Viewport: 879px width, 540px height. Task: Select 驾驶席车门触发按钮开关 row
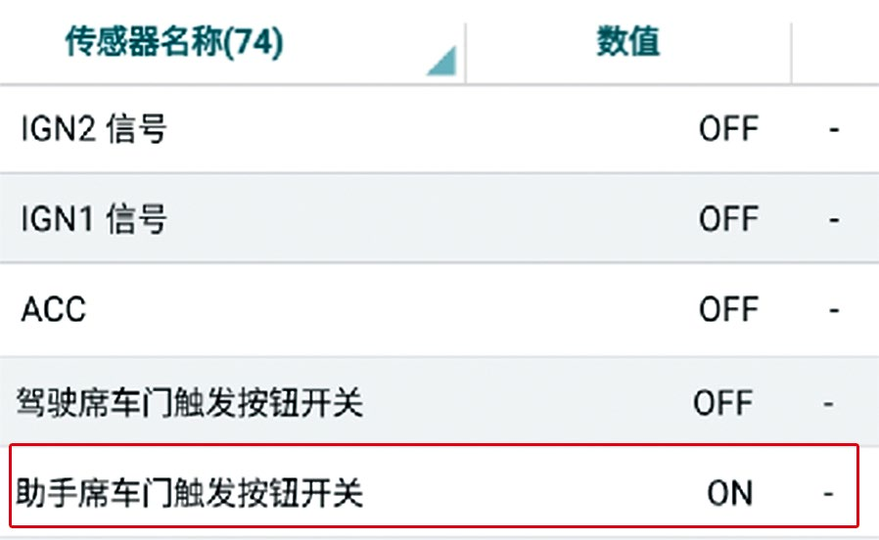(439, 402)
